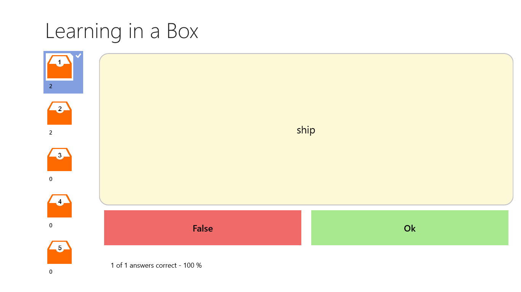Click the zero count below box 4

pyautogui.click(x=51, y=225)
